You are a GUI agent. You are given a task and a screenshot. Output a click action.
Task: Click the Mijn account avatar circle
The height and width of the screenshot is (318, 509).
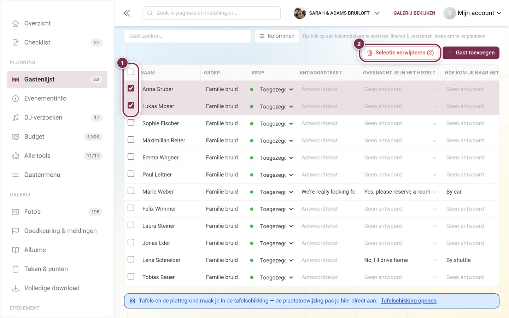pos(450,13)
